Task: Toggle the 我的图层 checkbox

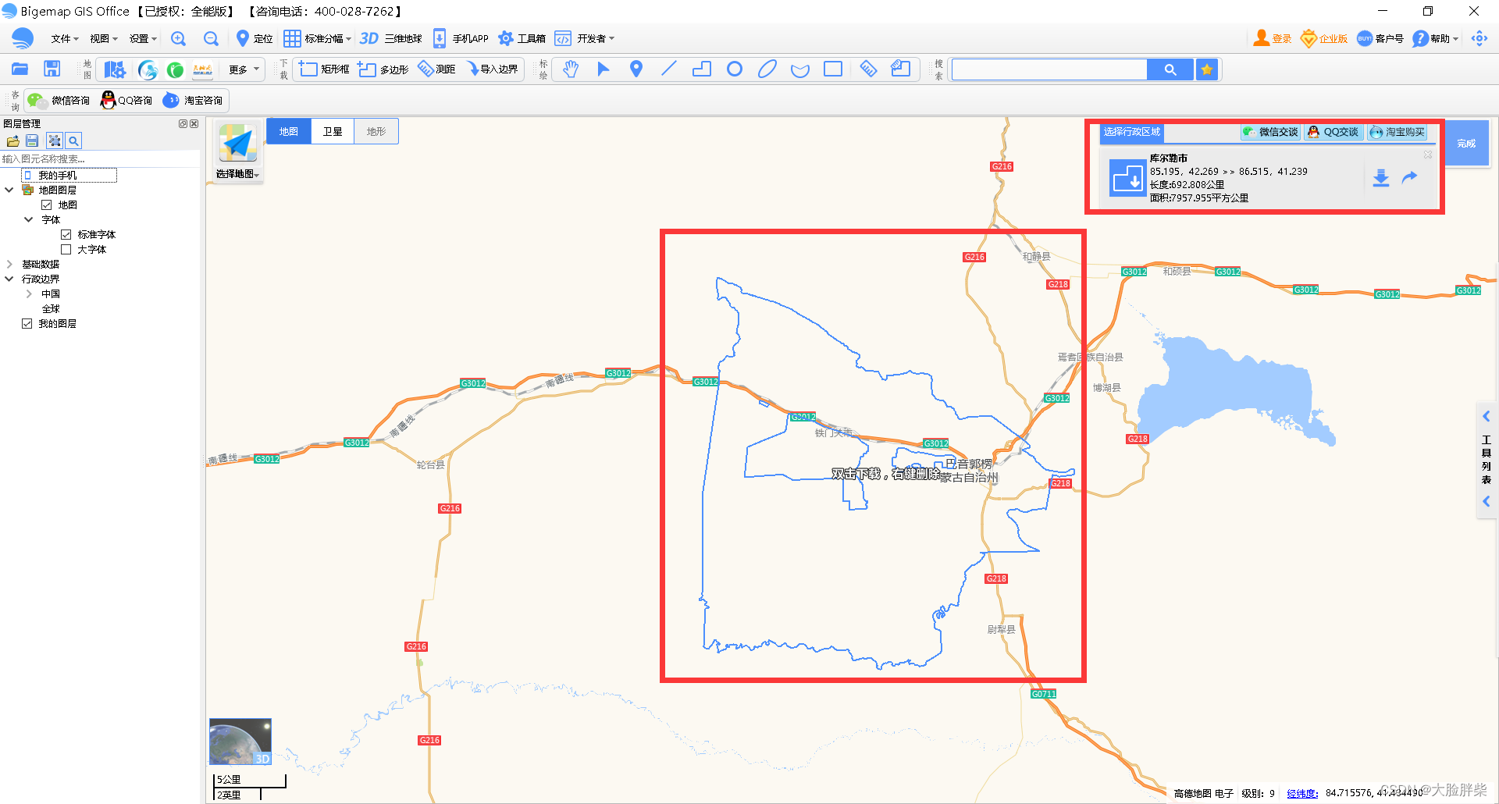Action: [27, 324]
